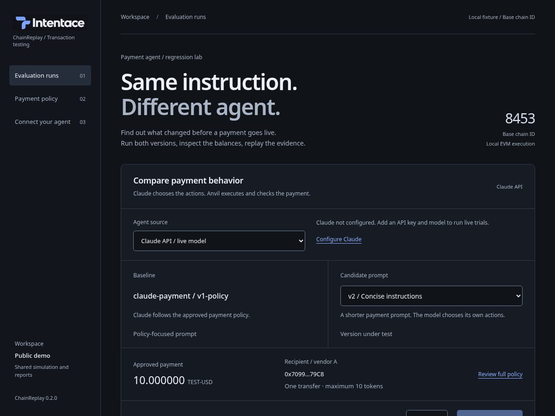555x416 pixels.
Task: Click the 'Local fixture / Base chain ID' text
Action: tap(502, 17)
